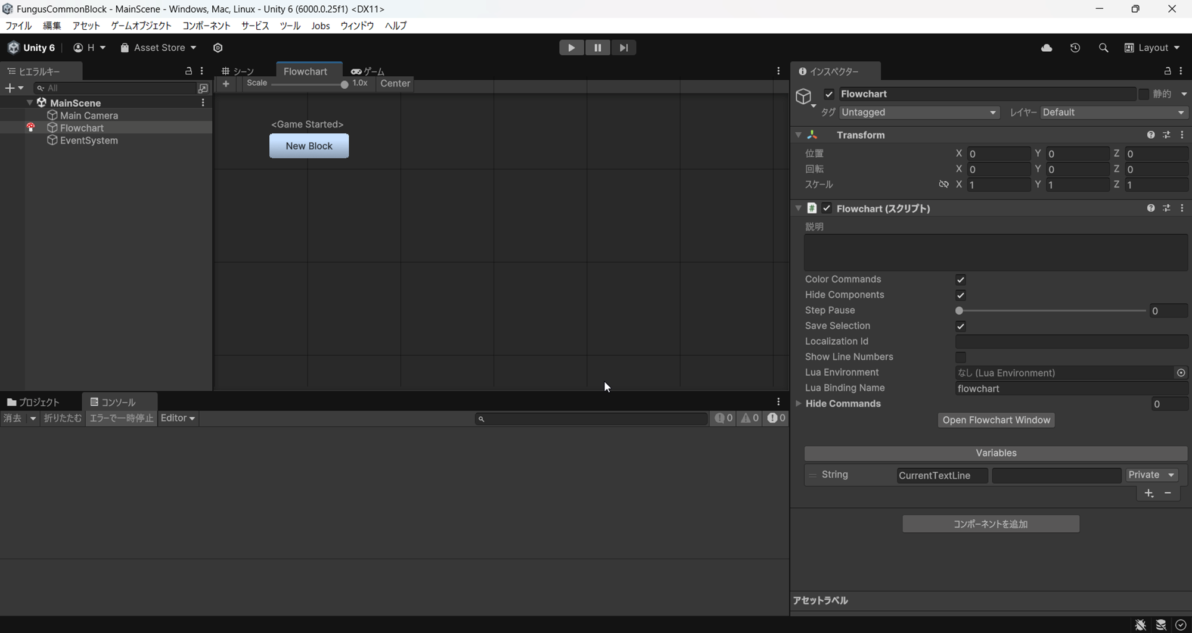Click the Transform help question mark icon
The height and width of the screenshot is (633, 1192).
(1150, 135)
